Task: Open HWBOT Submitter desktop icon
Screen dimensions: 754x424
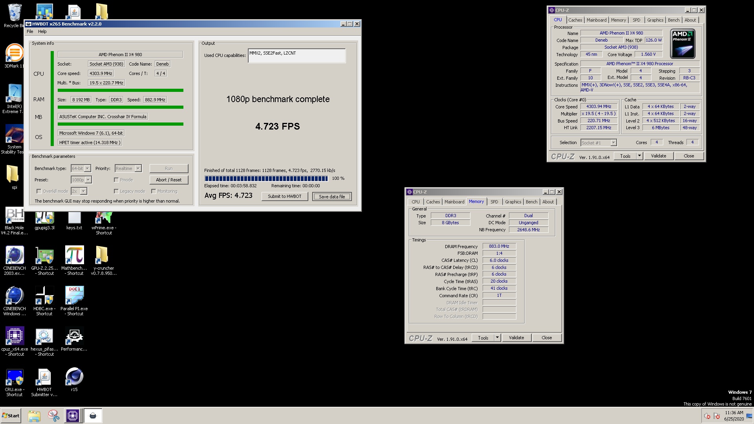Action: [x=44, y=382]
